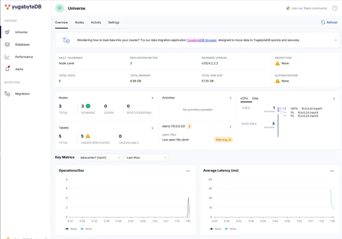Image resolution: width=342 pixels, height=239 pixels.
Task: Click total disk size 57.35 GB
Action: [207, 81]
